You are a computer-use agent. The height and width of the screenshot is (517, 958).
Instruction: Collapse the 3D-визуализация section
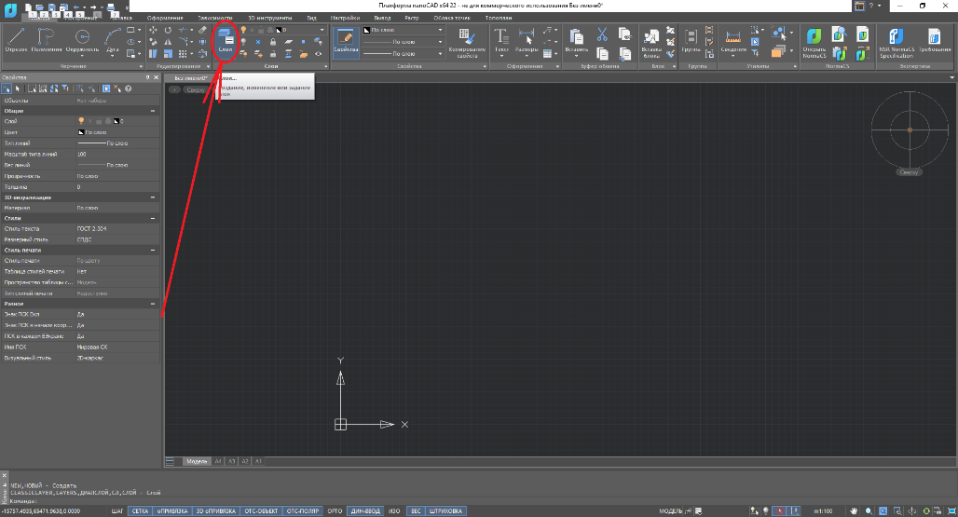[x=153, y=197]
